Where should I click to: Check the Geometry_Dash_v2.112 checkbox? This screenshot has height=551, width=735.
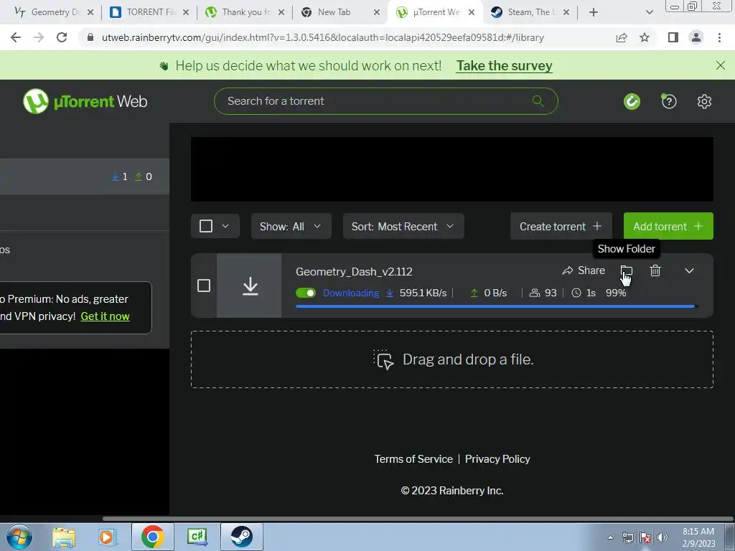tap(204, 286)
